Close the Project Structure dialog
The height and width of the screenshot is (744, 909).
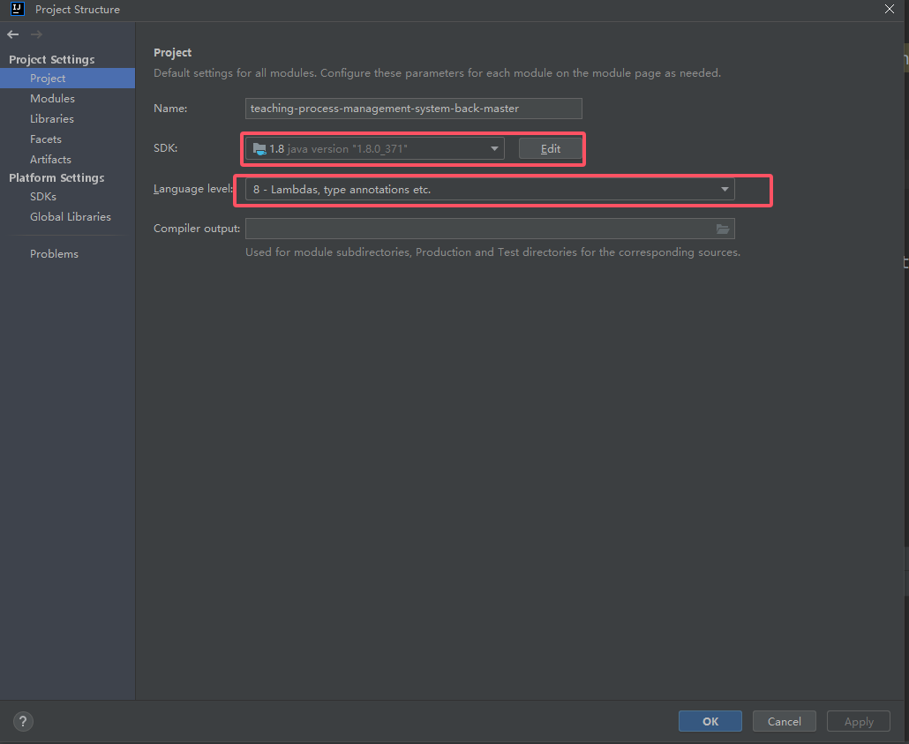click(890, 9)
